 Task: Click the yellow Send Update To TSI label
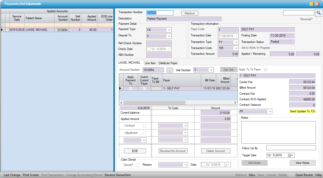pos(302,111)
